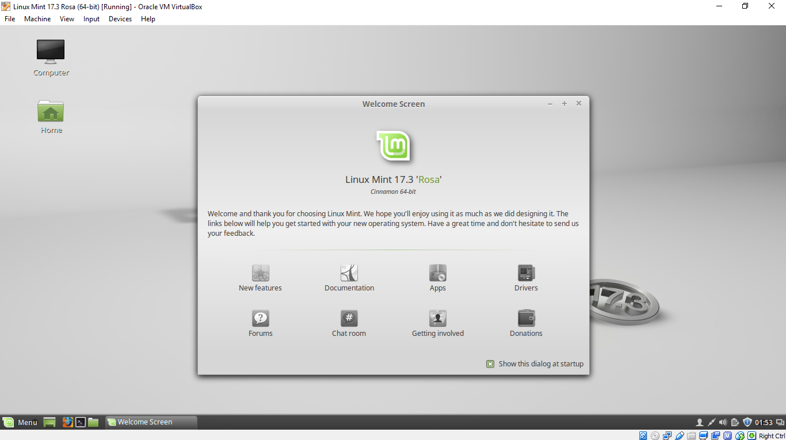This screenshot has height=440, width=786.
Task: Open the Forums icon
Action: (260, 318)
